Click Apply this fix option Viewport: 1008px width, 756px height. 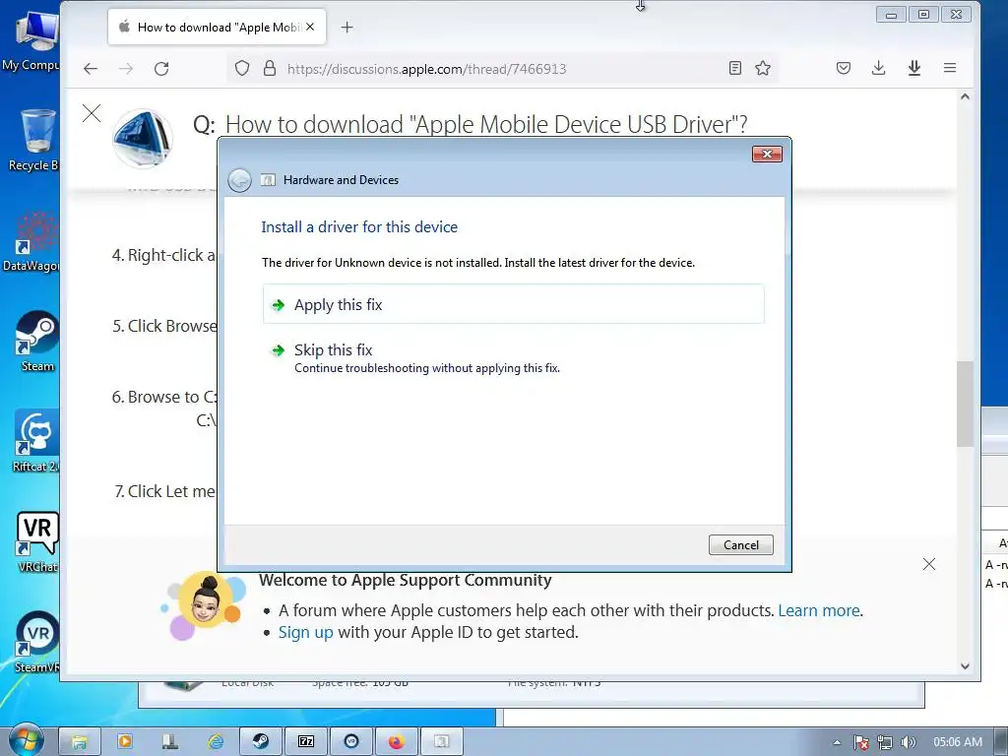[513, 304]
